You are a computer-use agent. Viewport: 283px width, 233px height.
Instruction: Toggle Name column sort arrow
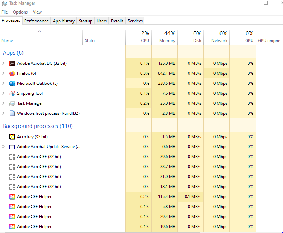tap(39, 32)
